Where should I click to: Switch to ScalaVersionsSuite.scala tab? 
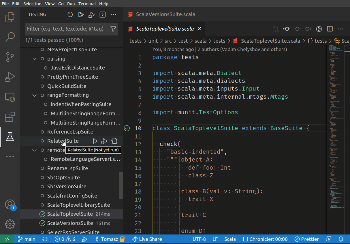[x=165, y=14]
